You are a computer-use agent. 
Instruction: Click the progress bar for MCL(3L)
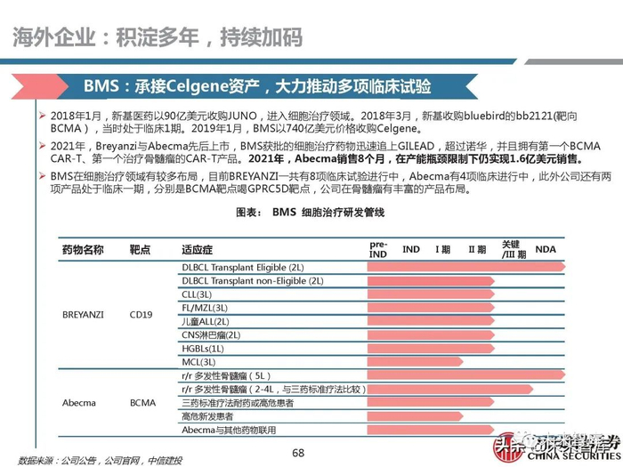point(416,362)
